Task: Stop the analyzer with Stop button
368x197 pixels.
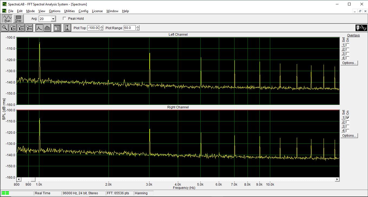Action: 18,19
